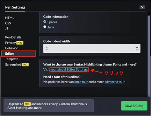Click the Code Indentation heading
The image size is (151, 116).
pos(56,17)
